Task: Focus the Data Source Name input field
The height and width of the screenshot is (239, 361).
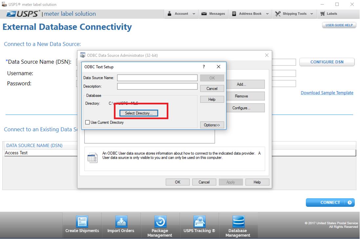Action: [x=157, y=78]
